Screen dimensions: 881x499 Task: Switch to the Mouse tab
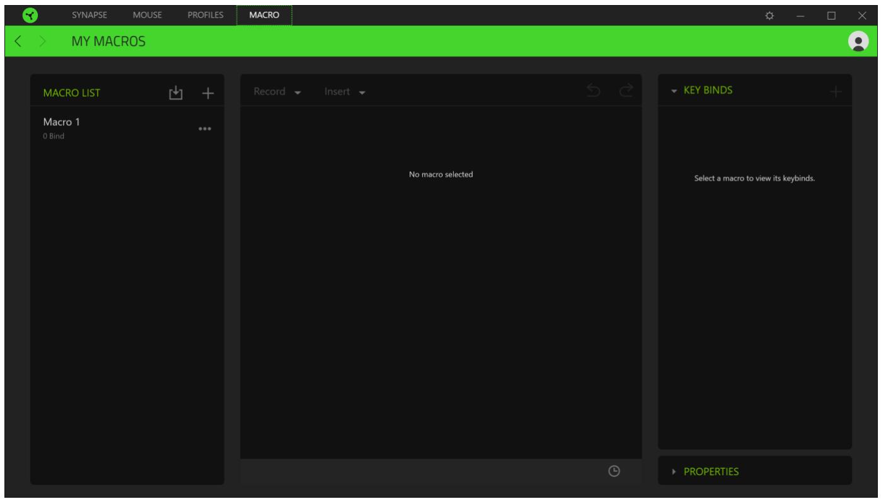[x=147, y=15]
